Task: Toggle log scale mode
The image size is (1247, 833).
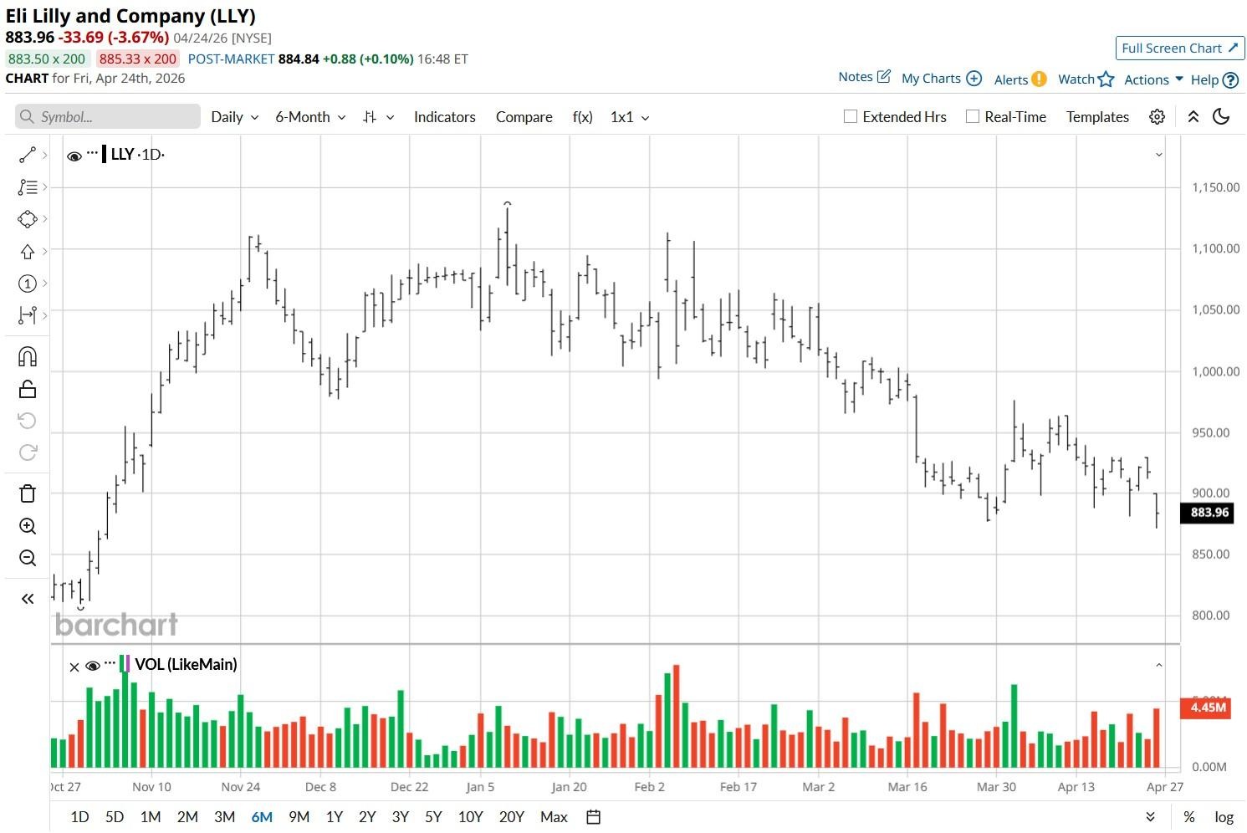Action: (1224, 817)
